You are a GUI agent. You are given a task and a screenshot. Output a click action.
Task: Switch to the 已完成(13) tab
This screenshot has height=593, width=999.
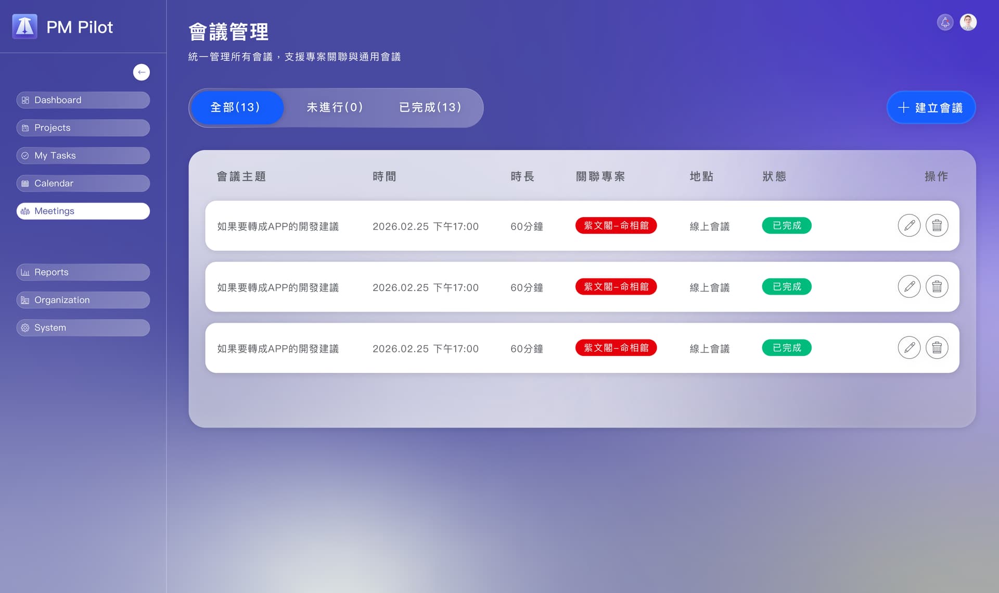pos(430,107)
